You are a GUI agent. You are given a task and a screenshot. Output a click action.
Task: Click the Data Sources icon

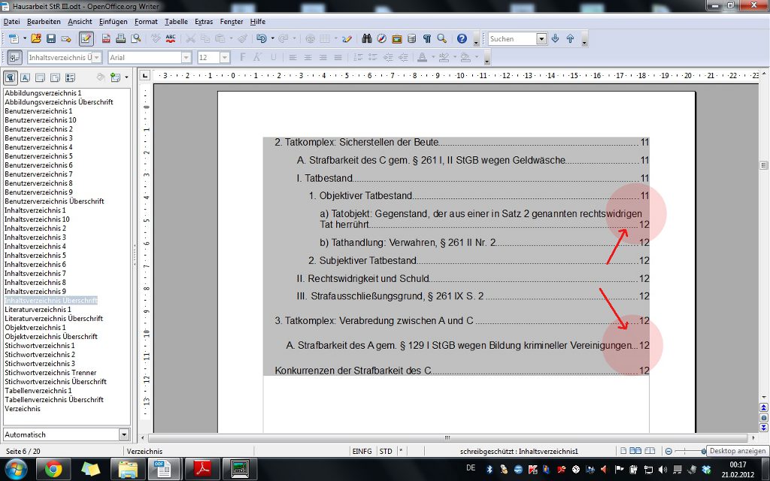411,38
